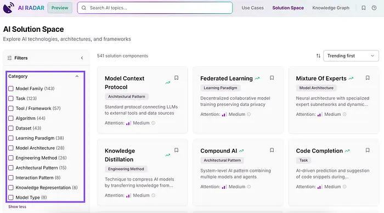
Task: Click the AI RADAR brand name
Action: 31,8
